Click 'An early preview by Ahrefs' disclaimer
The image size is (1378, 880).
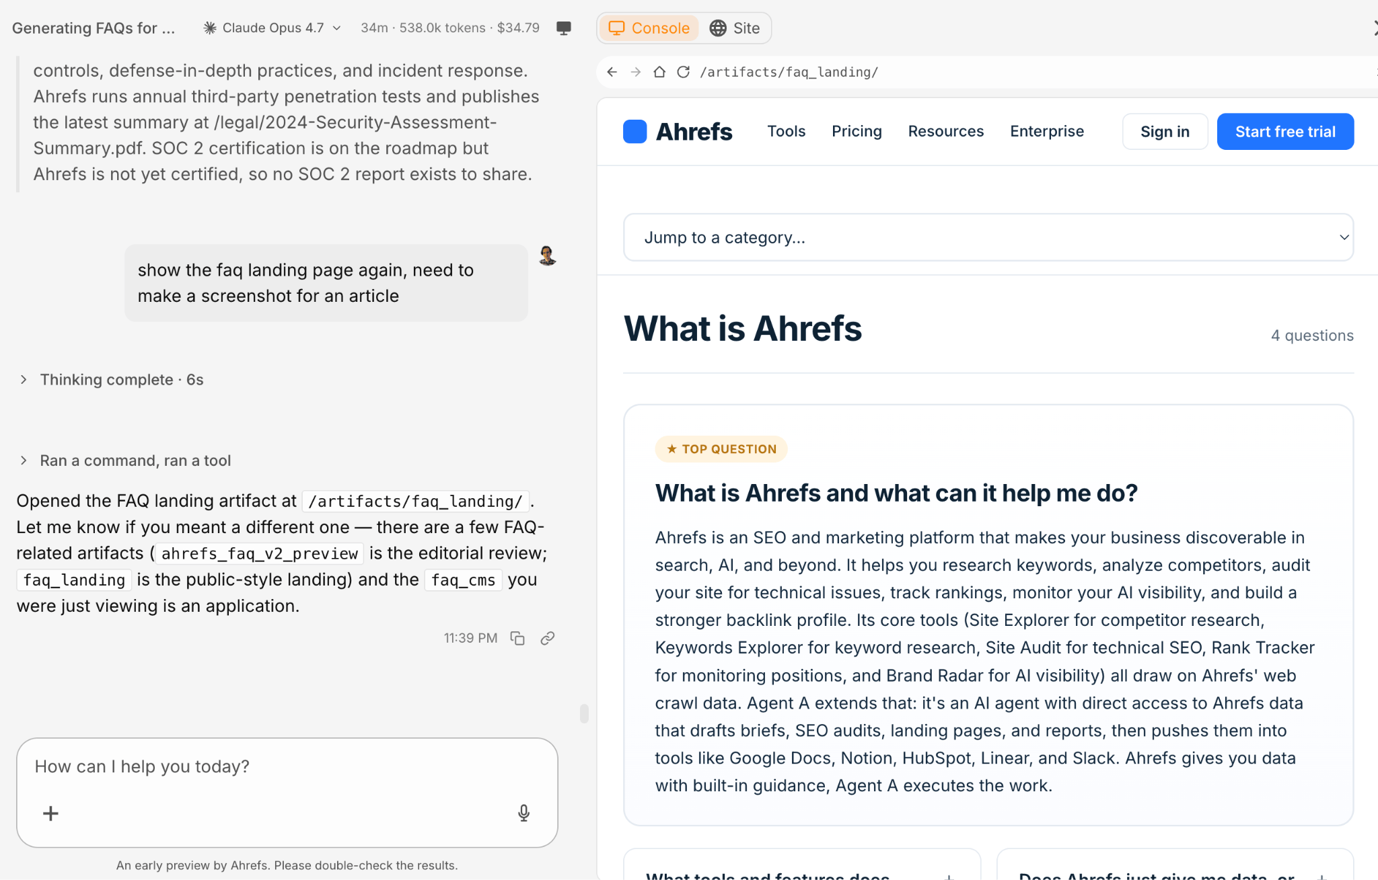(x=287, y=865)
